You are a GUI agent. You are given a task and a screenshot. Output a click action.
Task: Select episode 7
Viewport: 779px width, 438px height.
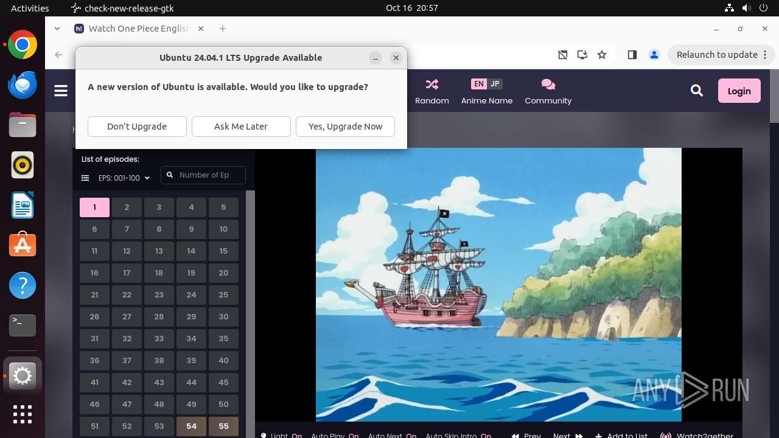click(x=127, y=229)
